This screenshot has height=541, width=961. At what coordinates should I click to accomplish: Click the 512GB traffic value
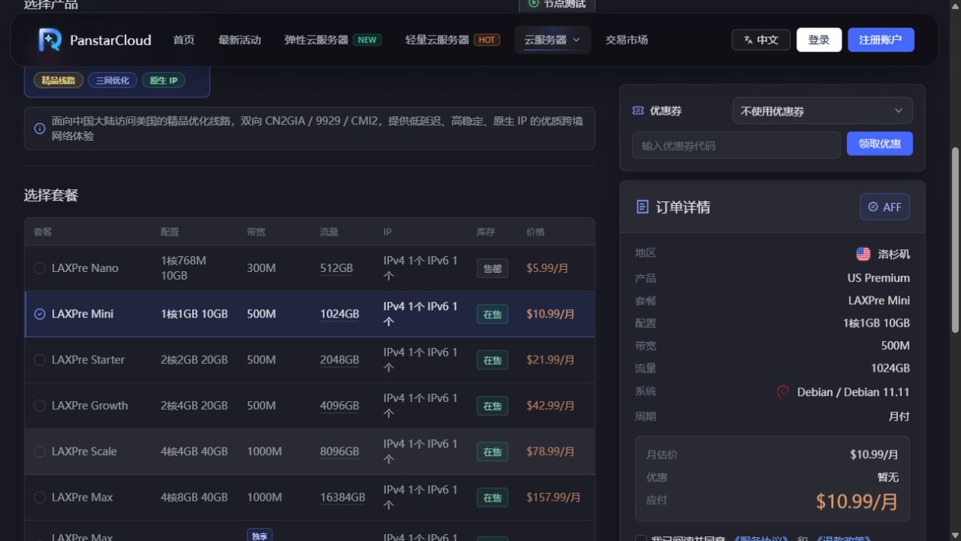coord(337,268)
